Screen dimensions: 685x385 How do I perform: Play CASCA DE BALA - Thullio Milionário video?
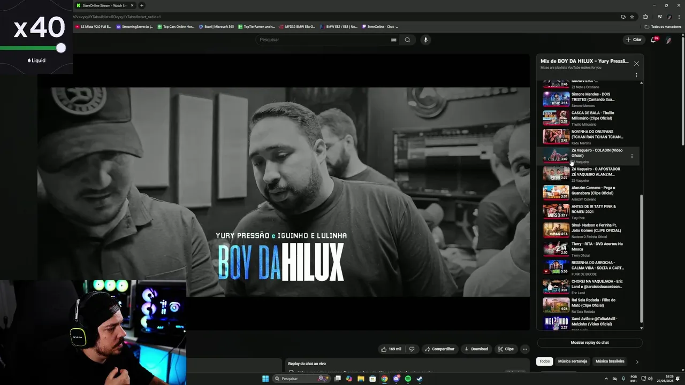[589, 118]
